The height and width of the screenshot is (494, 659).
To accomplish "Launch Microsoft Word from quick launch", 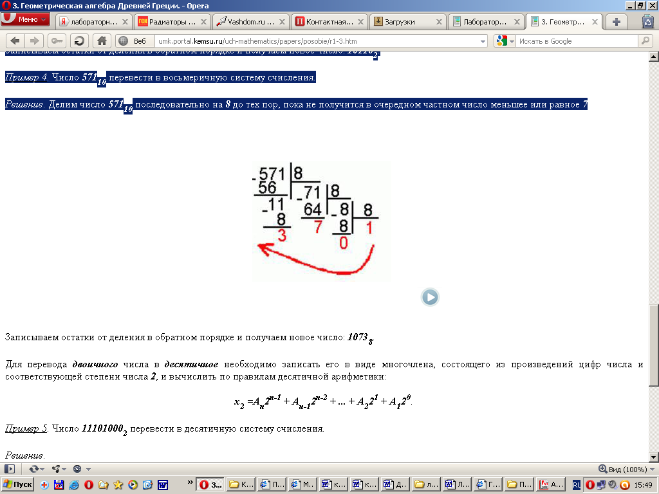I will tap(163, 485).
